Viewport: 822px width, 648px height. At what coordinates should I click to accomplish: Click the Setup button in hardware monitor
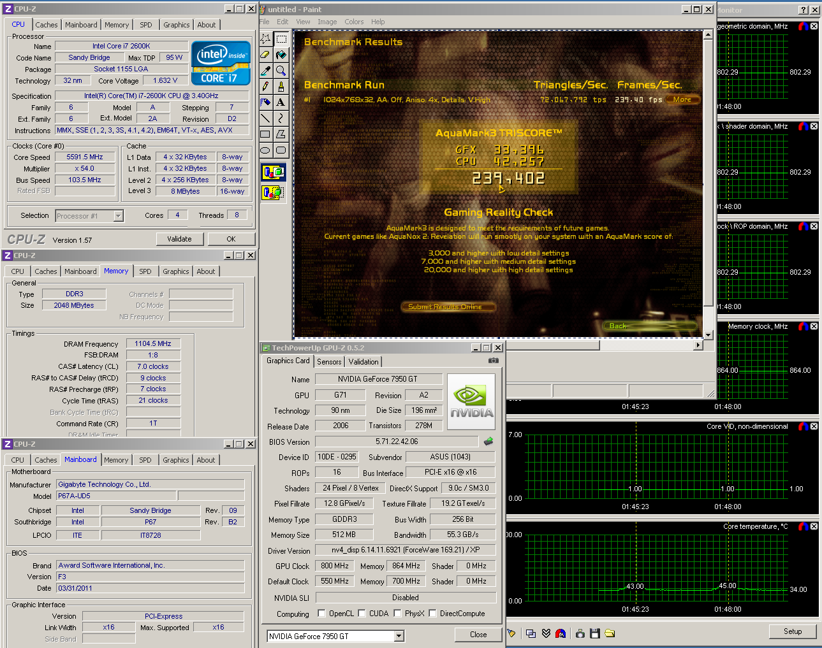[793, 631]
